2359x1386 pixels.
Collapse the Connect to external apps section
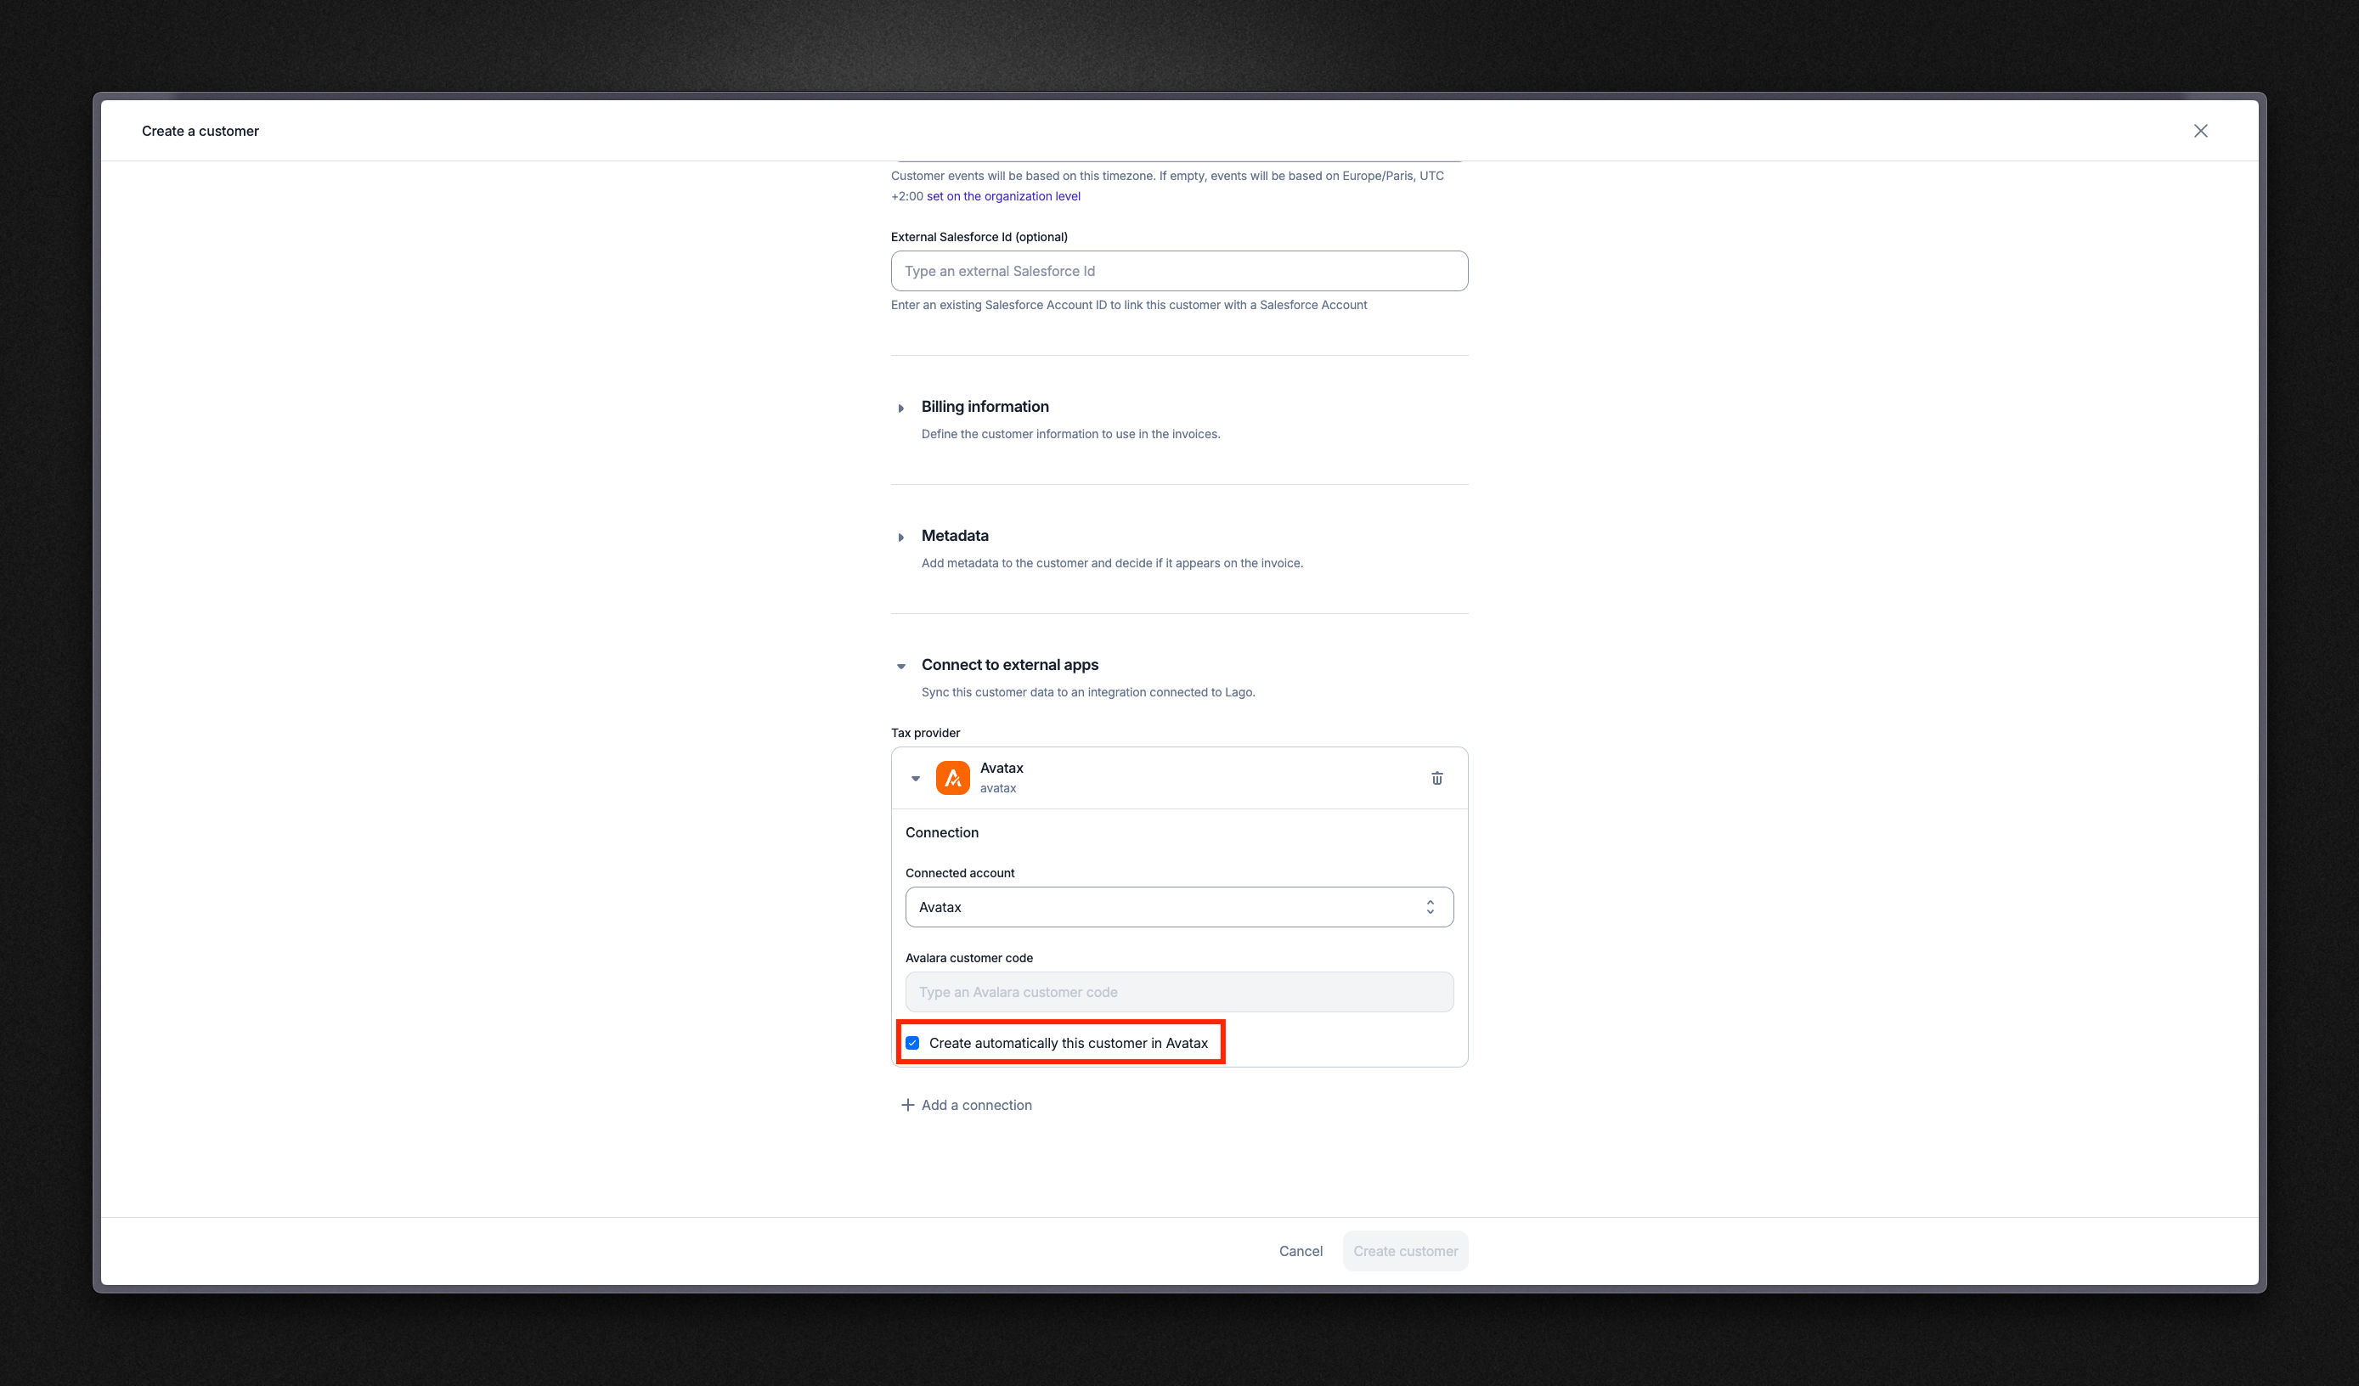point(900,667)
